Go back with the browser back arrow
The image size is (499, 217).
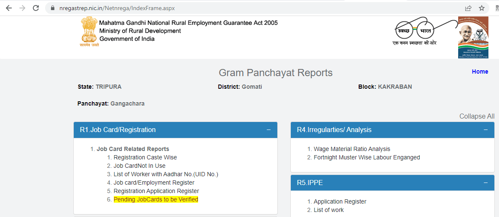(8, 8)
